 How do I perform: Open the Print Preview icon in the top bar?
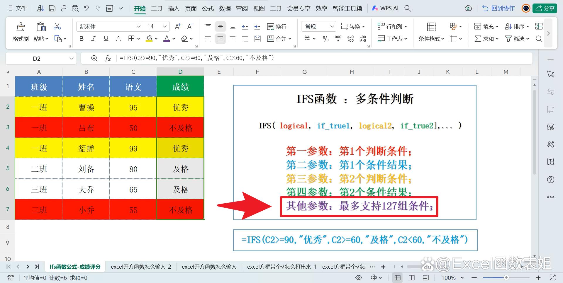[x=75, y=8]
